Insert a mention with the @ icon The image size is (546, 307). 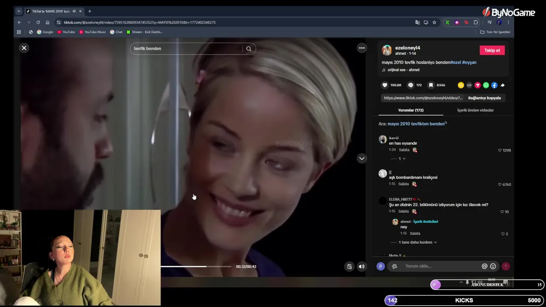(485, 266)
